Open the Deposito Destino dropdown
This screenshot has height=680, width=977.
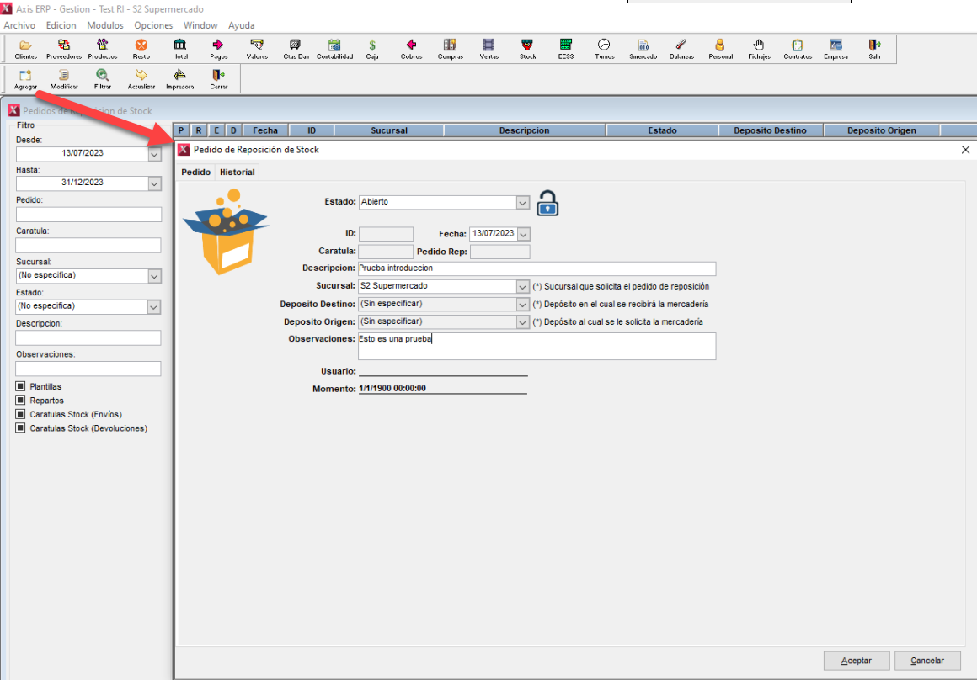pyautogui.click(x=522, y=304)
